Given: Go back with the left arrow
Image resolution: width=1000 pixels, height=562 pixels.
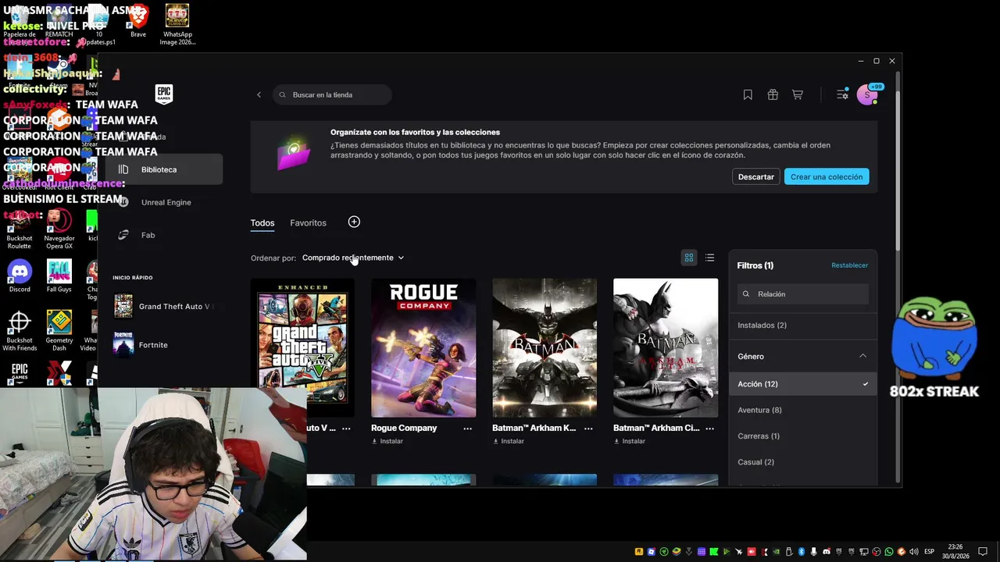Looking at the screenshot, I should coord(259,95).
